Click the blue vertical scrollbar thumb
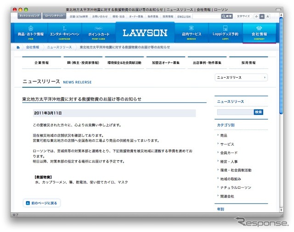Viewport: 294px width, 232px height. [281, 66]
